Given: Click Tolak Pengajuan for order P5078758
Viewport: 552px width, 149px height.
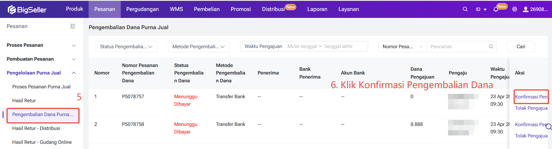Looking at the screenshot, I should pos(531,136).
